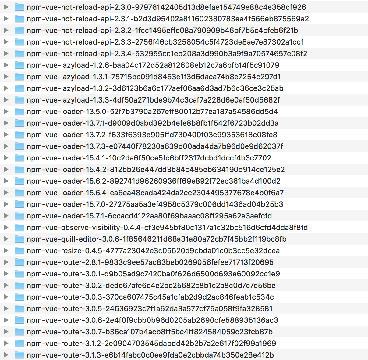This screenshot has height=360, width=368.
Task: Click folder icon of npm-vue-loader-15.7.1
Action: click(19, 216)
